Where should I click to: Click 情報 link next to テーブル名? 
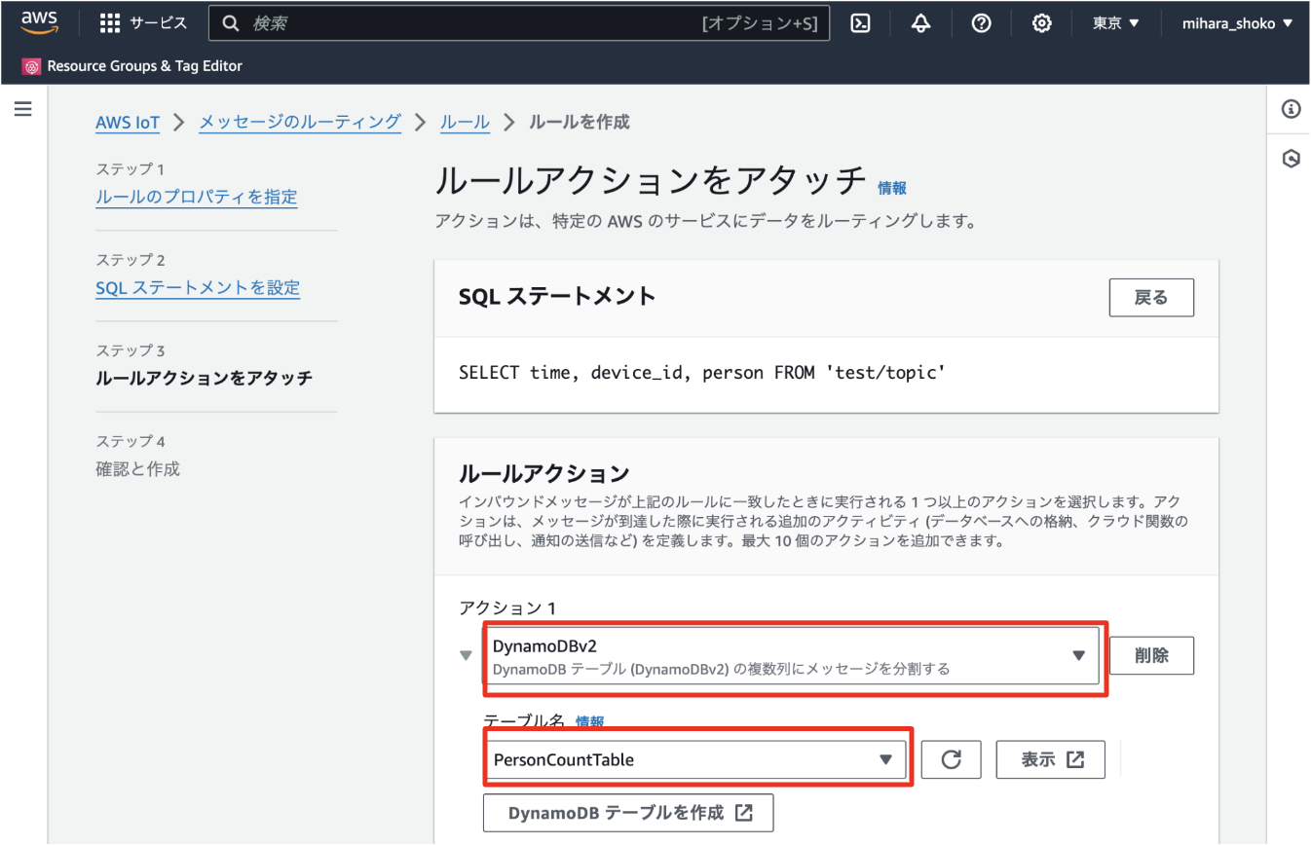(589, 721)
